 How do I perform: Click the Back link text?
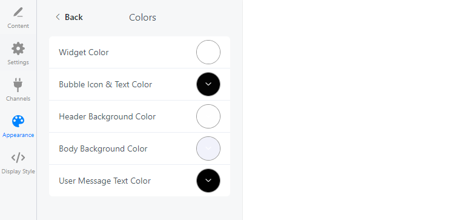click(73, 18)
